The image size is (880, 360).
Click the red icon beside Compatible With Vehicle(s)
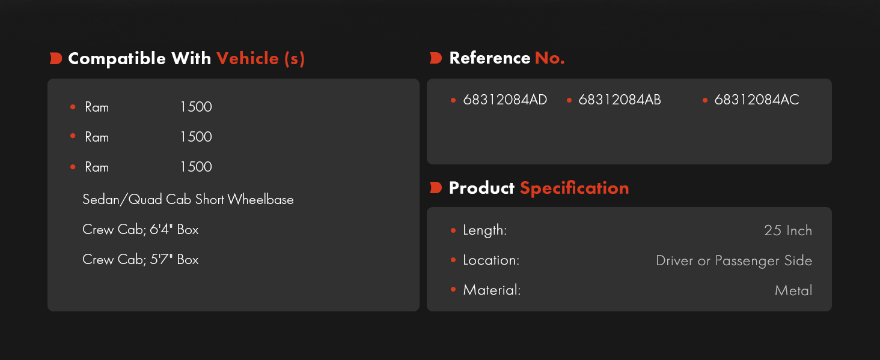pyautogui.click(x=56, y=58)
